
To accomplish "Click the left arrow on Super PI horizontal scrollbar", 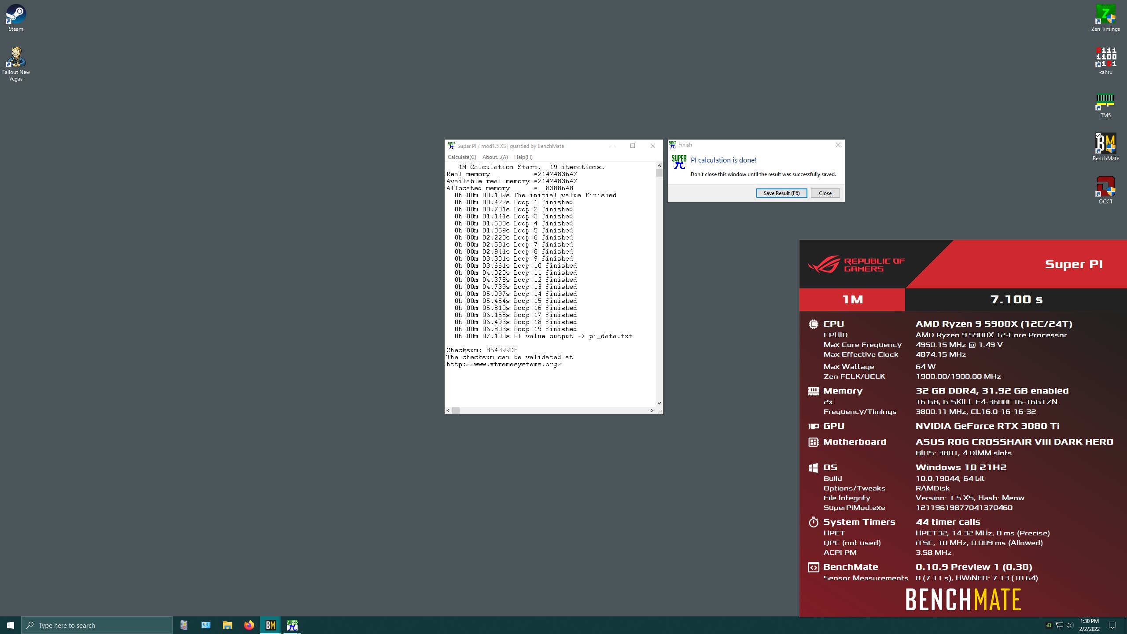I will tap(448, 410).
